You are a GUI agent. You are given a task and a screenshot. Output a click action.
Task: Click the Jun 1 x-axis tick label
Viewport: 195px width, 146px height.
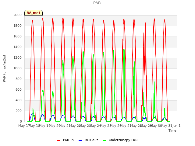coord(176,126)
